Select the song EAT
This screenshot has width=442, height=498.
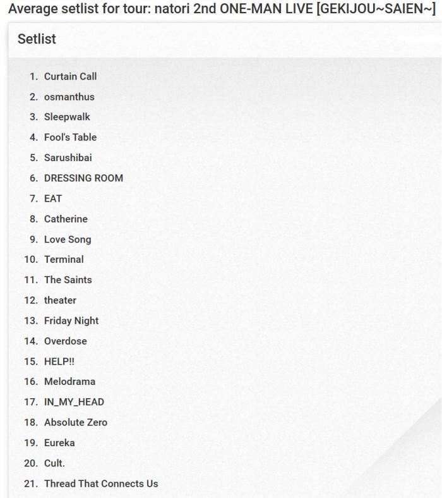pos(53,198)
